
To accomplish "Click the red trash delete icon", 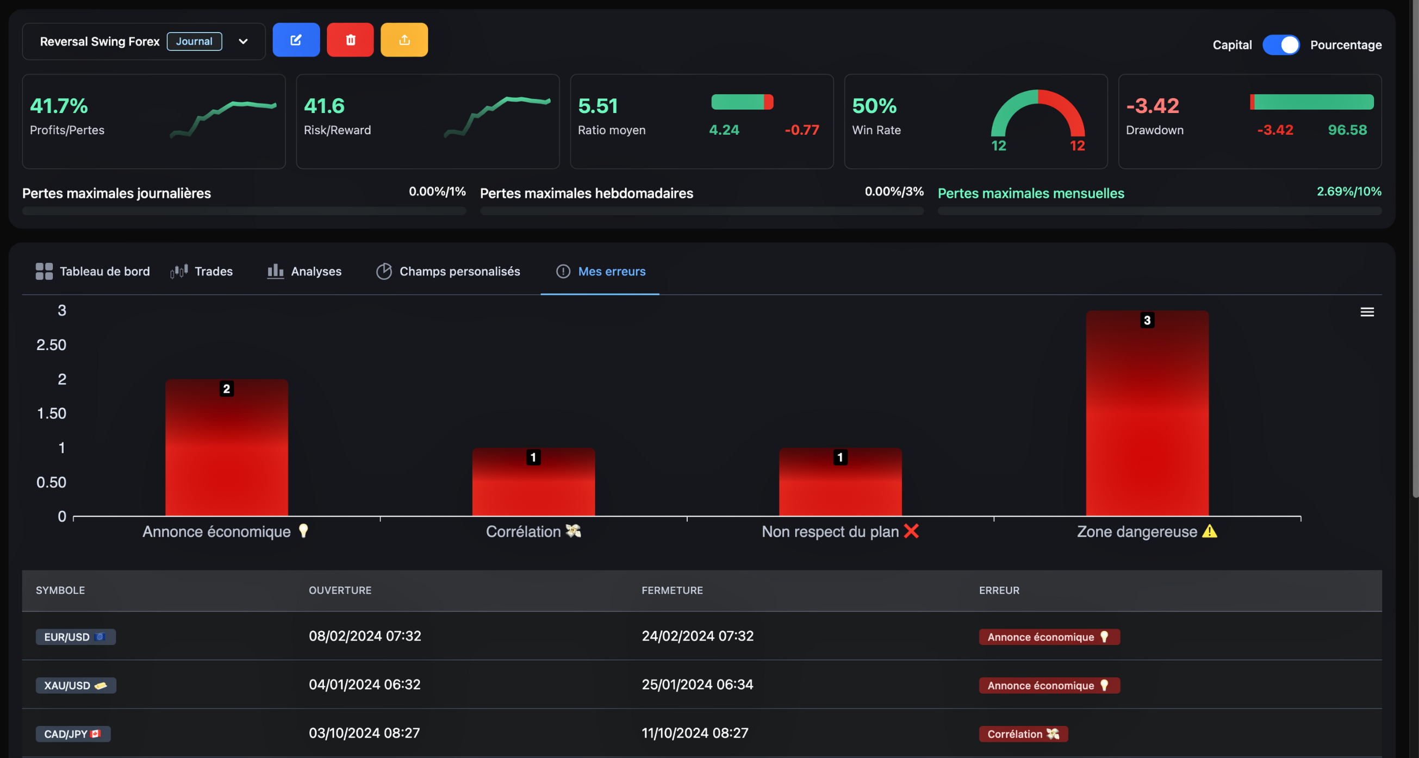I will coord(350,40).
